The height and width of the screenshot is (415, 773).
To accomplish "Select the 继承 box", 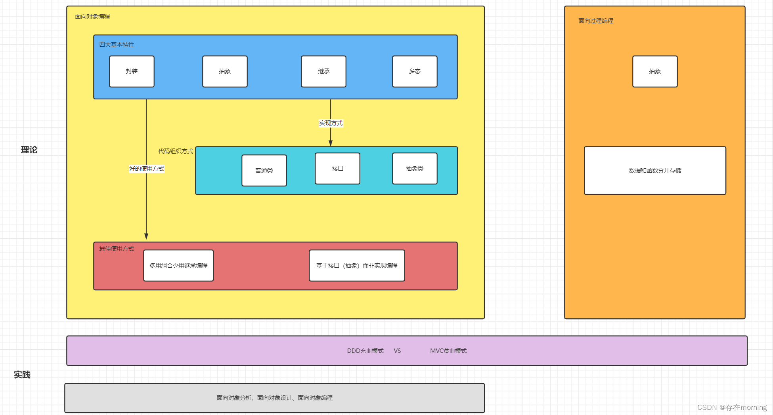I will coord(323,71).
